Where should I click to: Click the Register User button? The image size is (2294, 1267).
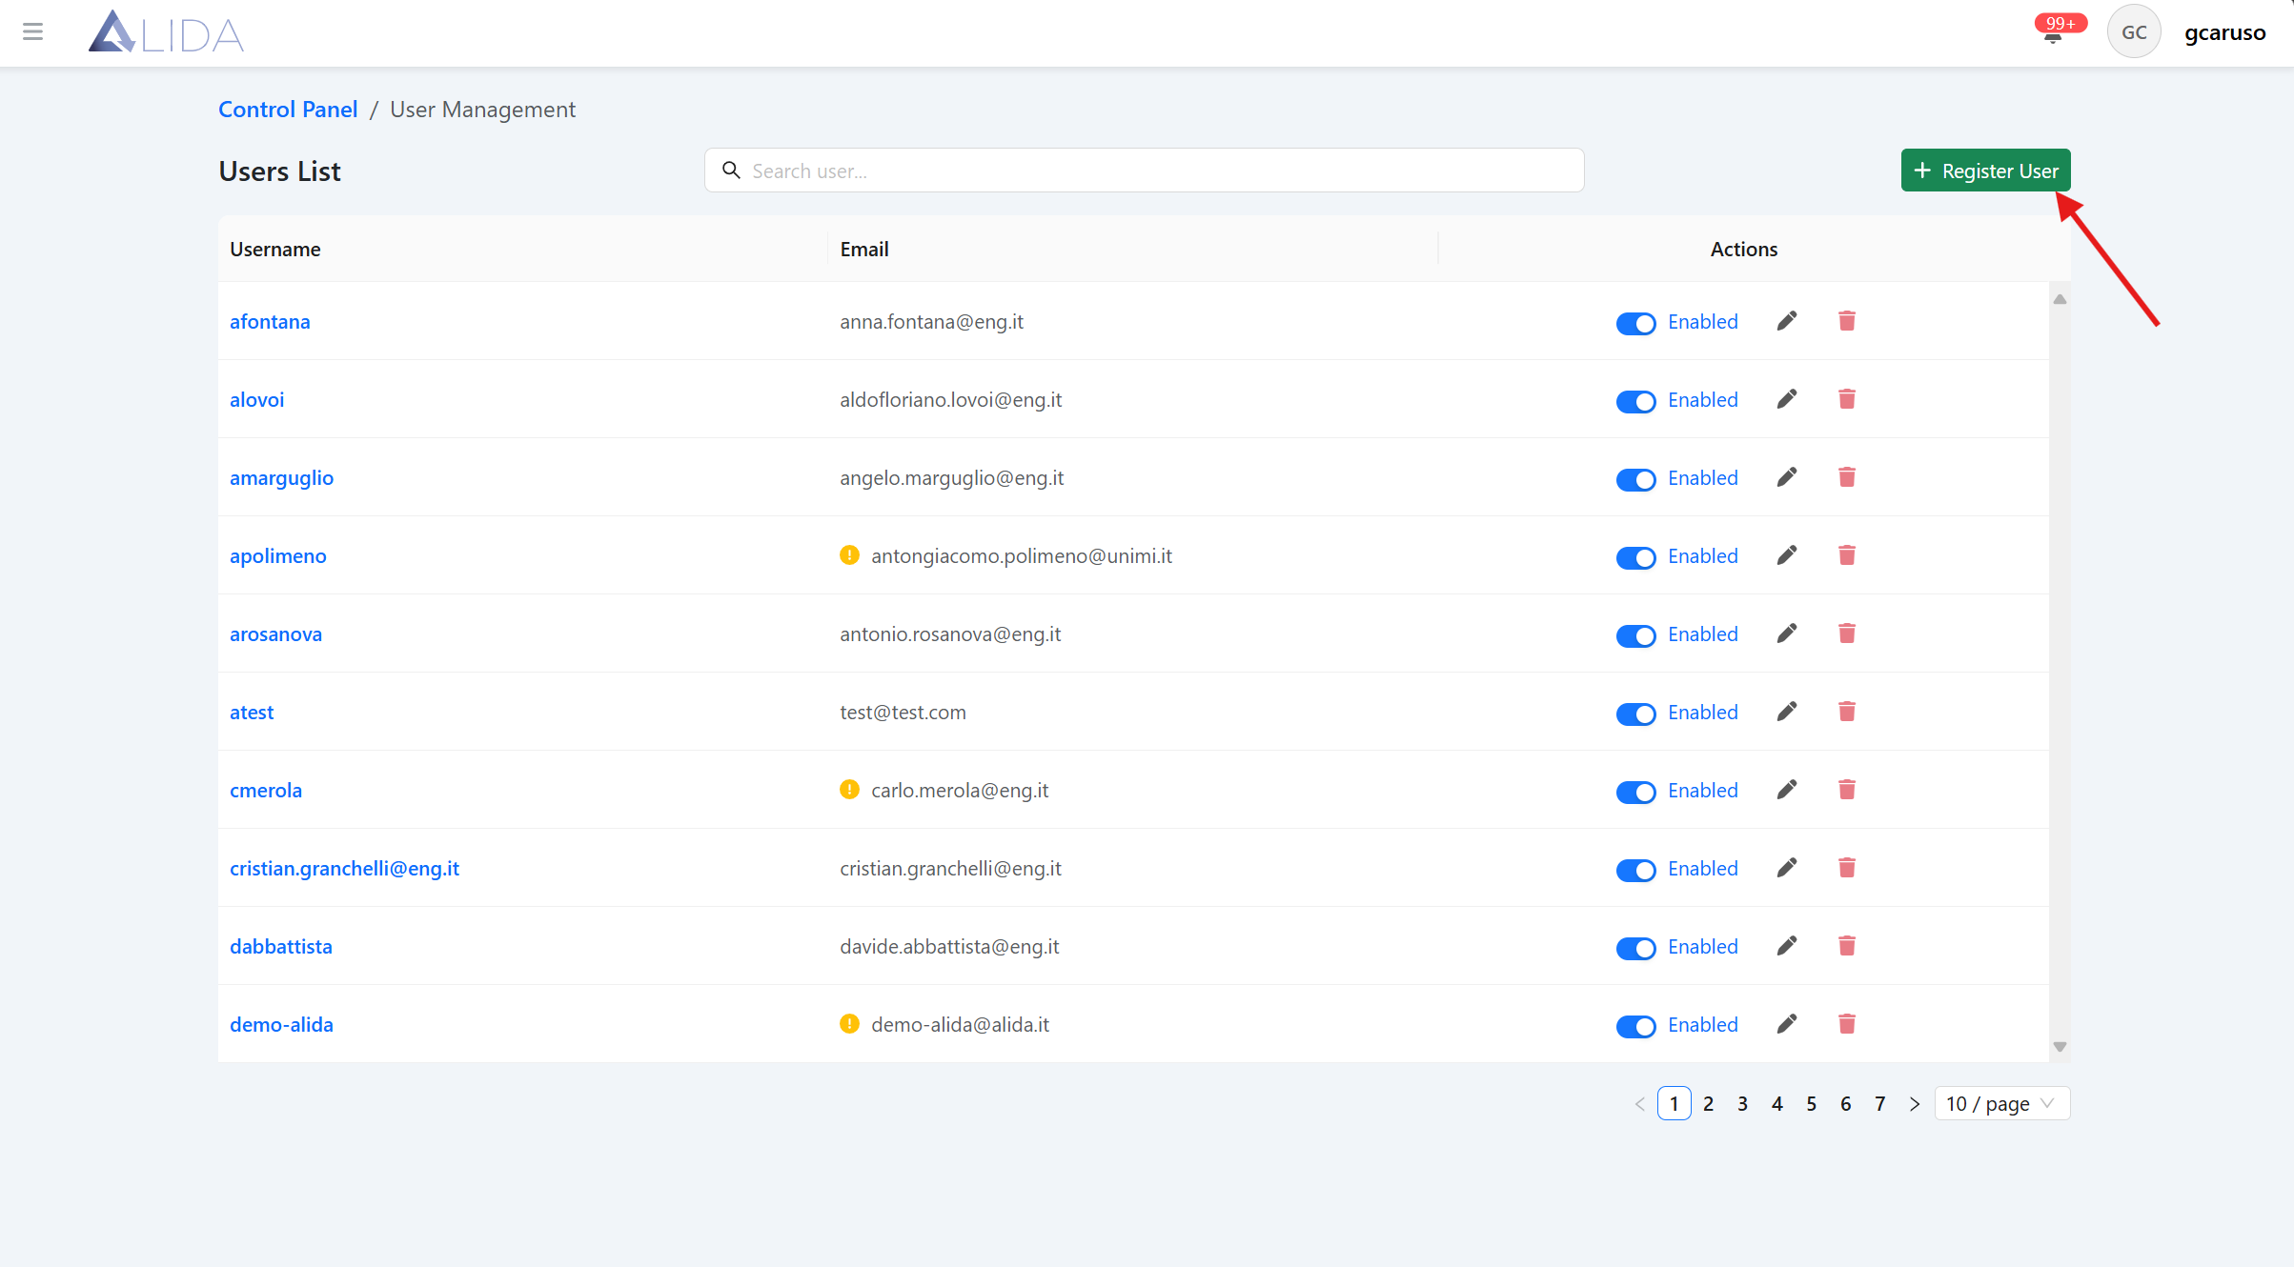(1986, 171)
